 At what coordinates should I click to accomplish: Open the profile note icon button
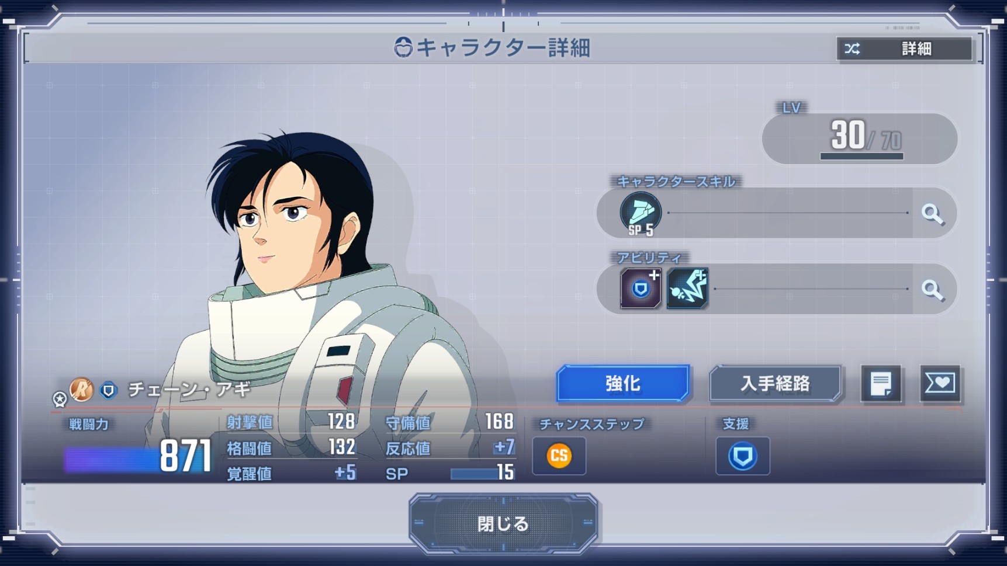click(x=881, y=384)
